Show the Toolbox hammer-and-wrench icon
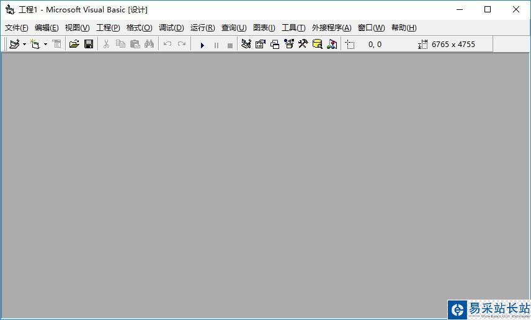 click(x=303, y=44)
